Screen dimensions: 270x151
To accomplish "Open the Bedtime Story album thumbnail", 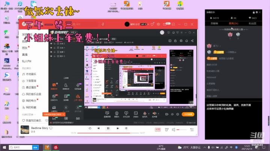I will point(25,130).
